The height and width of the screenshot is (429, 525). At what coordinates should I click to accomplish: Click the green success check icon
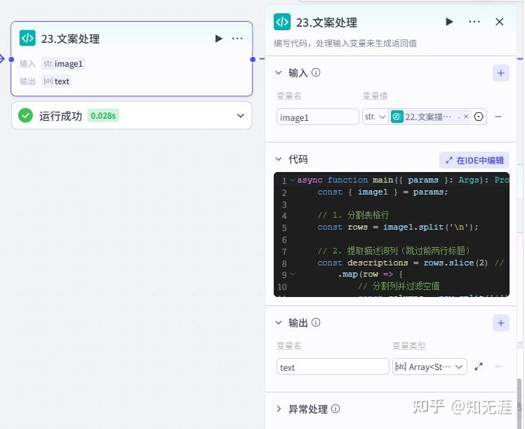click(25, 116)
